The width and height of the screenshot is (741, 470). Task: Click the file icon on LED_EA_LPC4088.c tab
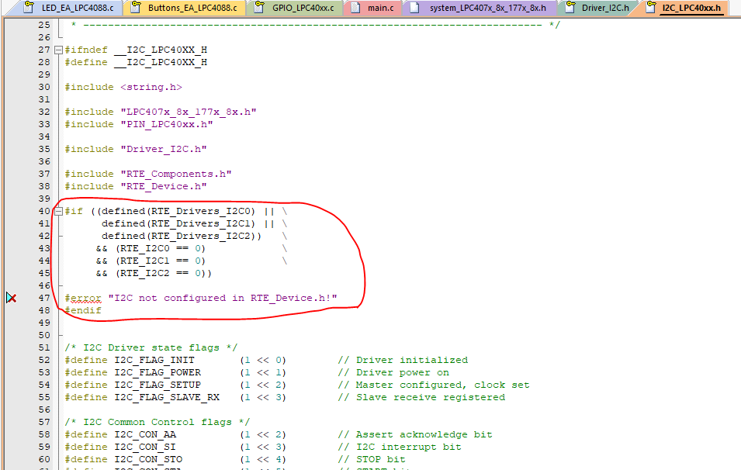pos(29,7)
